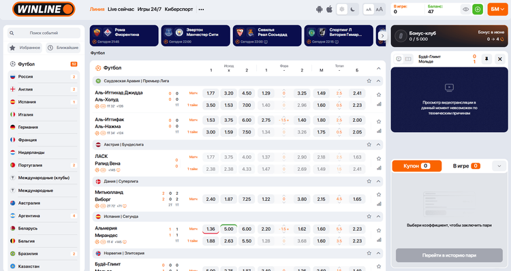Image resolution: width=511 pixels, height=271 pixels.
Task: Select odds 1.36 for Альмерия win
Action: coord(211,229)
